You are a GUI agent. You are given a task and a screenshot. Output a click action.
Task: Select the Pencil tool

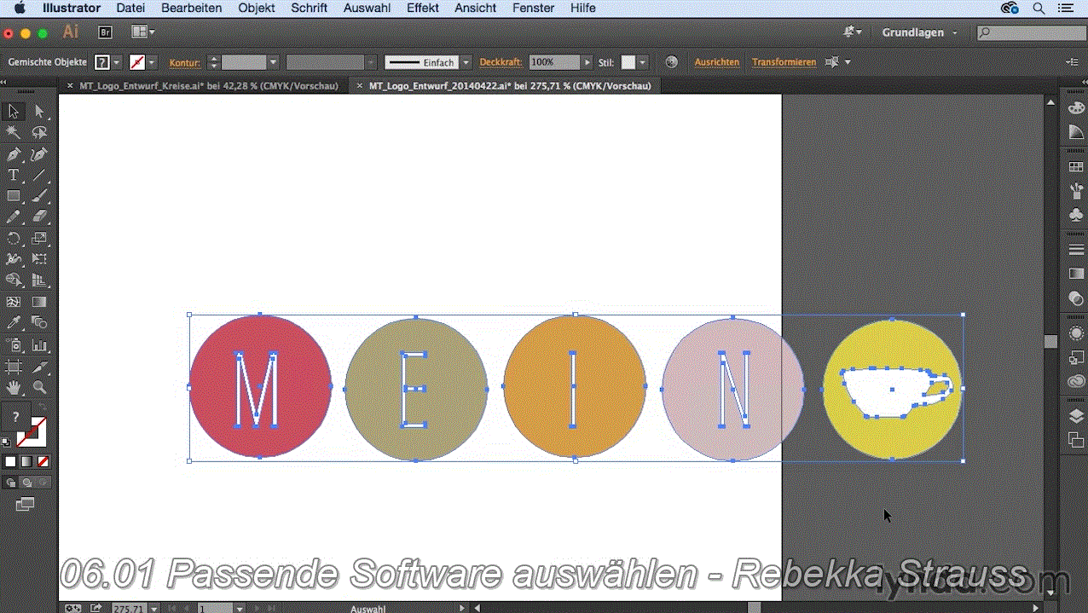coord(14,217)
